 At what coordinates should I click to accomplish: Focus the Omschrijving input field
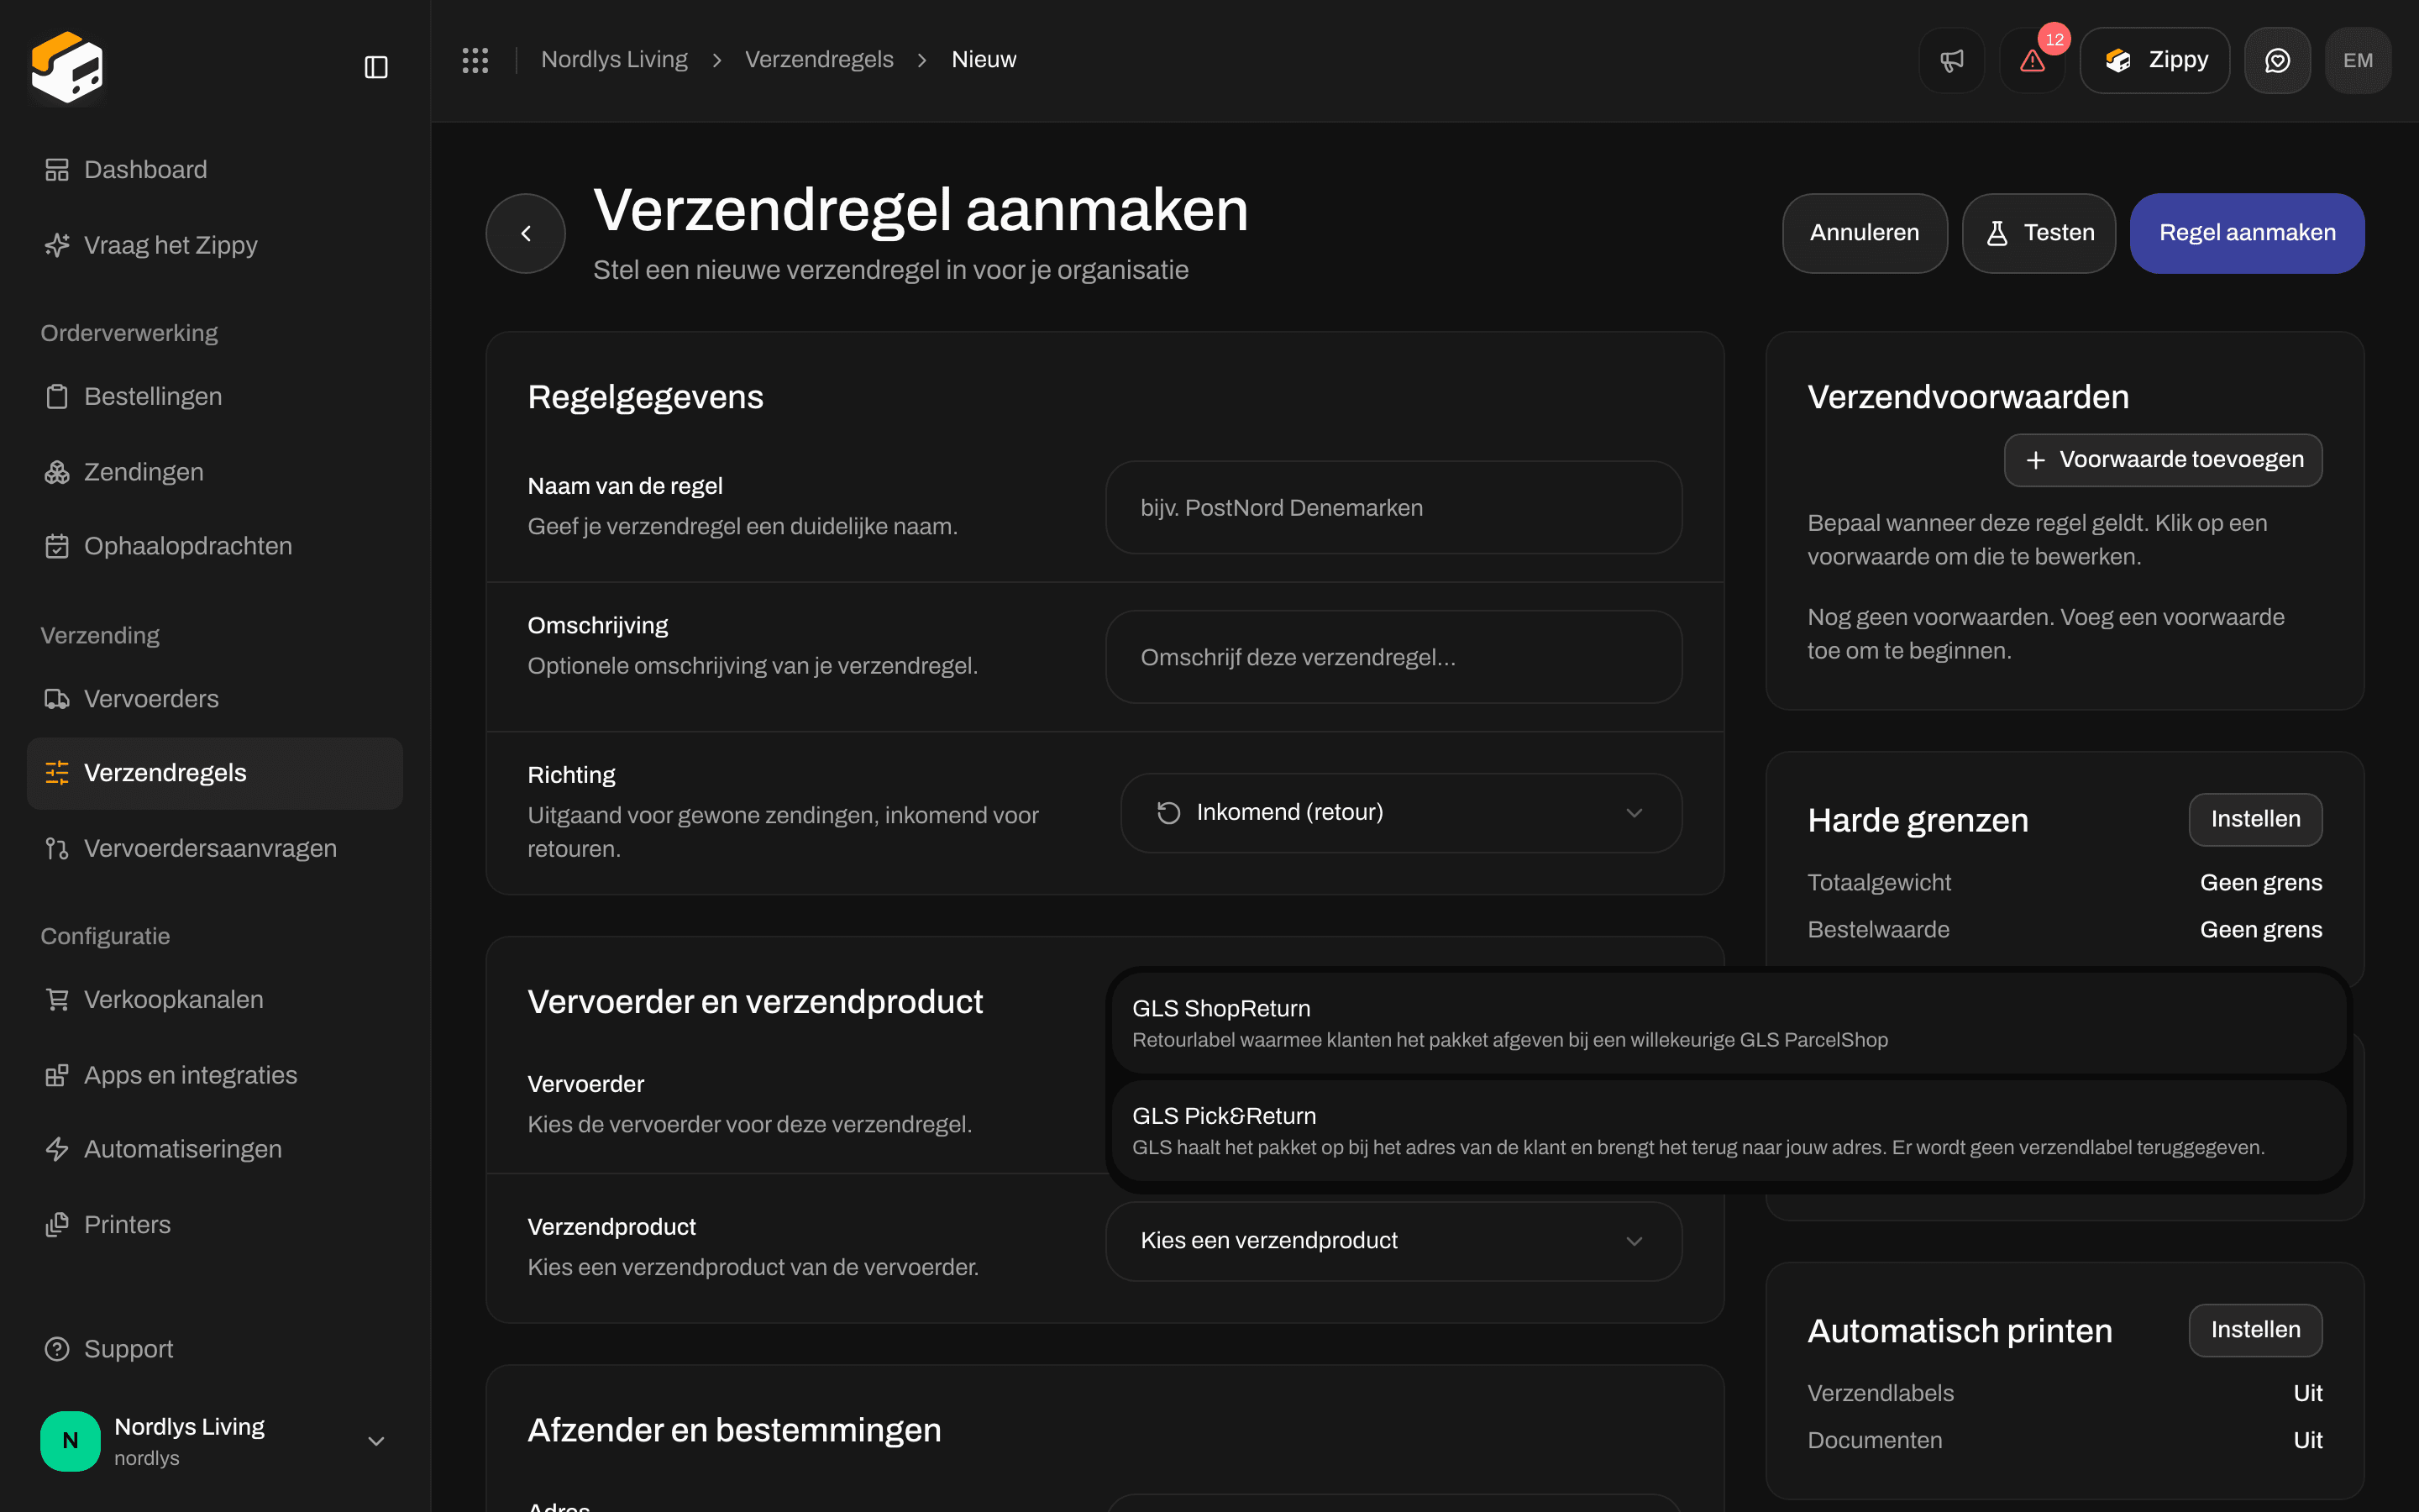coord(1393,657)
